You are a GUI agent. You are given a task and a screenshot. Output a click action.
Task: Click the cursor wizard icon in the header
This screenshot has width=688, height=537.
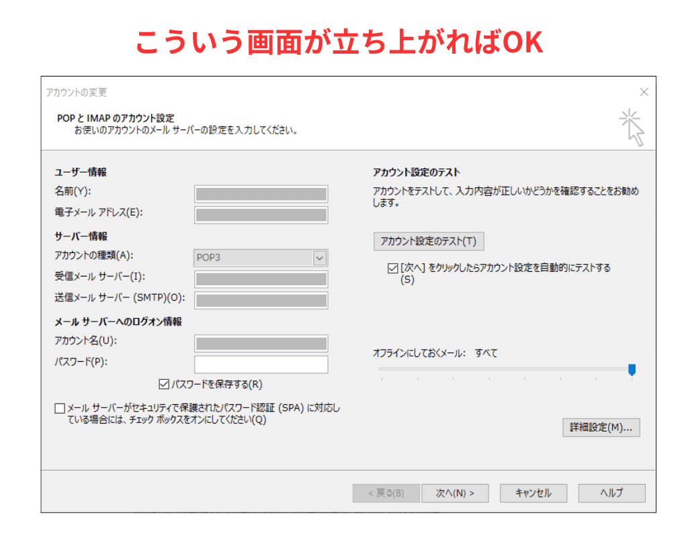pos(632,127)
